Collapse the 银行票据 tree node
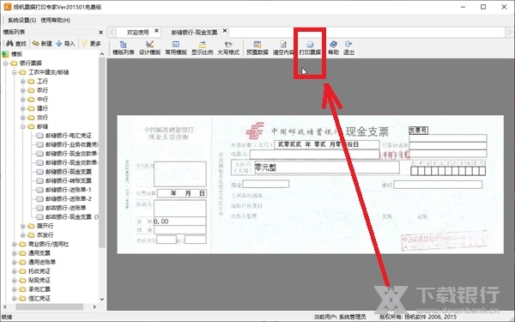The height and width of the screenshot is (322, 515). pos(6,63)
